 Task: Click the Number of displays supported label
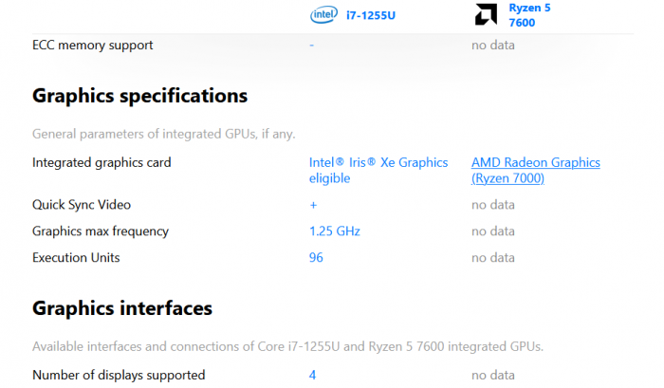pos(119,375)
